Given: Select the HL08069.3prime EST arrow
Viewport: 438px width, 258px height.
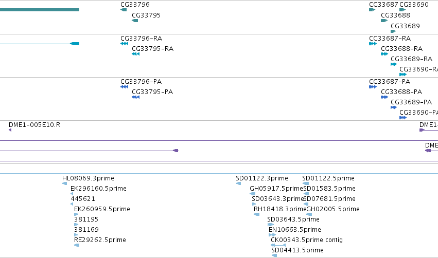Looking at the screenshot, I should pyautogui.click(x=64, y=183).
